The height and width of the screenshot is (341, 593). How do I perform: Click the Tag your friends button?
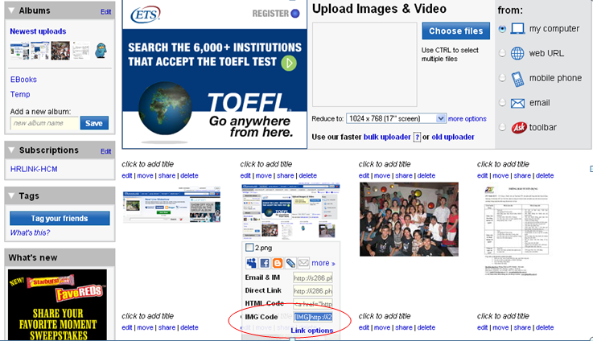60,219
